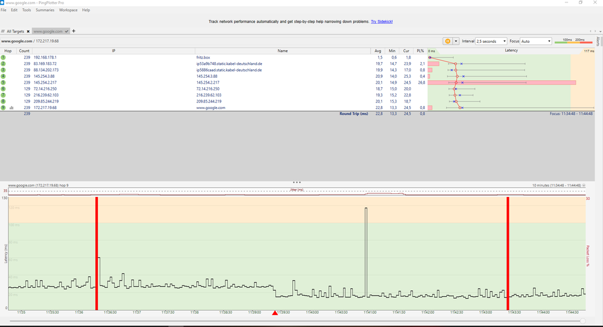Click the red triangle timeline marker
The height and width of the screenshot is (327, 603).
pyautogui.click(x=275, y=313)
